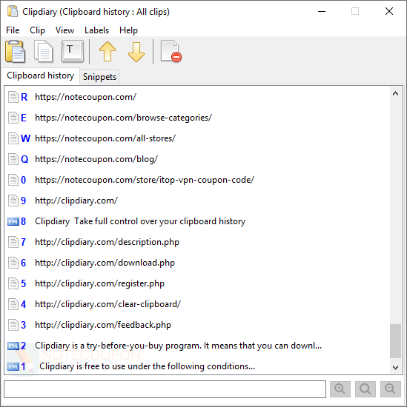The image size is (407, 407).
Task: Select the Clipboard history tab
Action: pos(40,75)
